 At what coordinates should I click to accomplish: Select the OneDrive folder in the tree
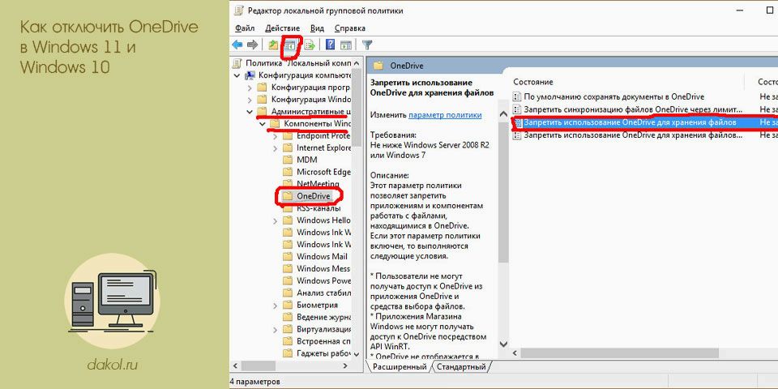pyautogui.click(x=313, y=196)
